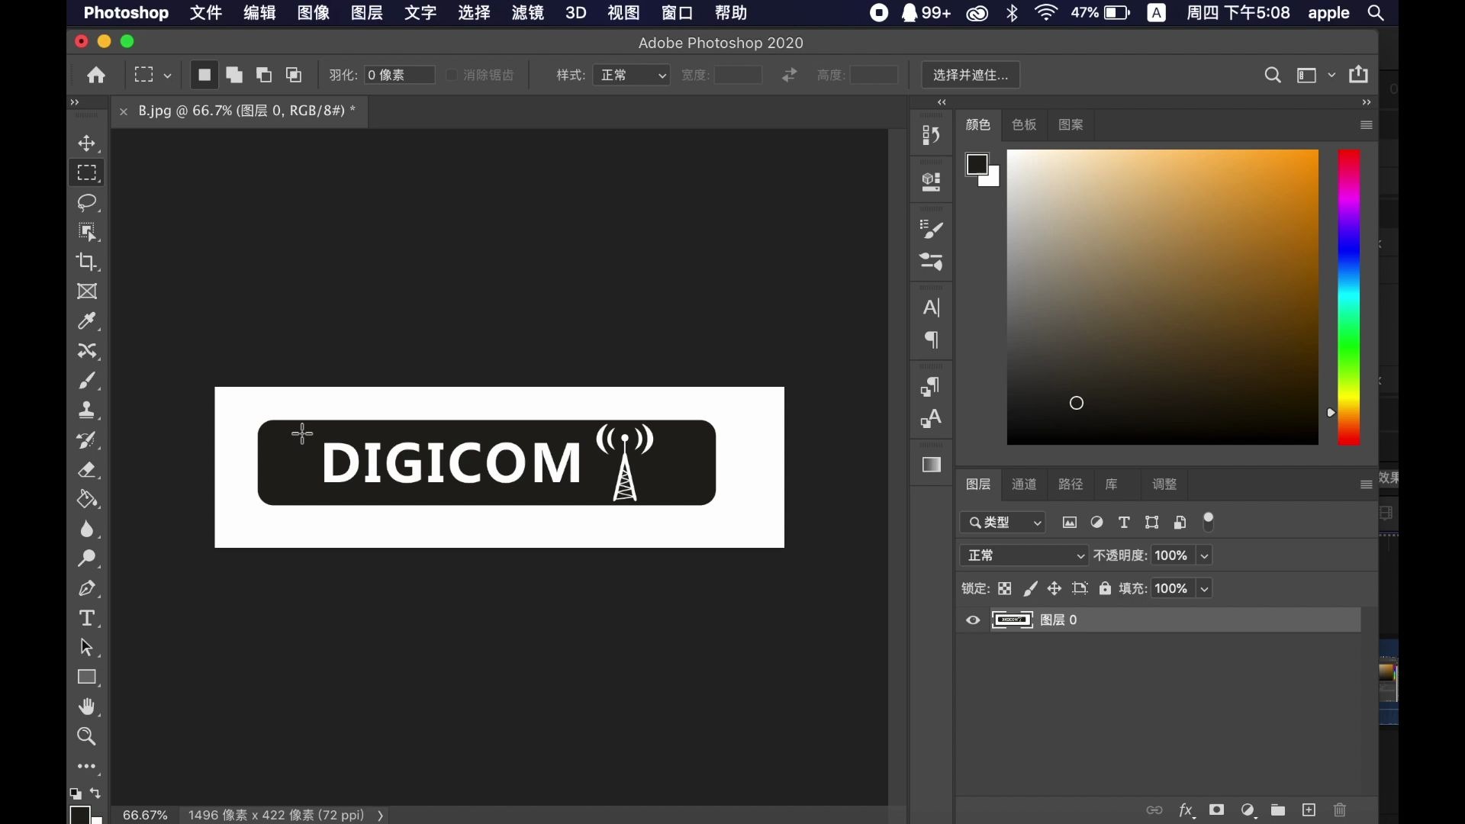Open the History panel icon

pyautogui.click(x=932, y=135)
